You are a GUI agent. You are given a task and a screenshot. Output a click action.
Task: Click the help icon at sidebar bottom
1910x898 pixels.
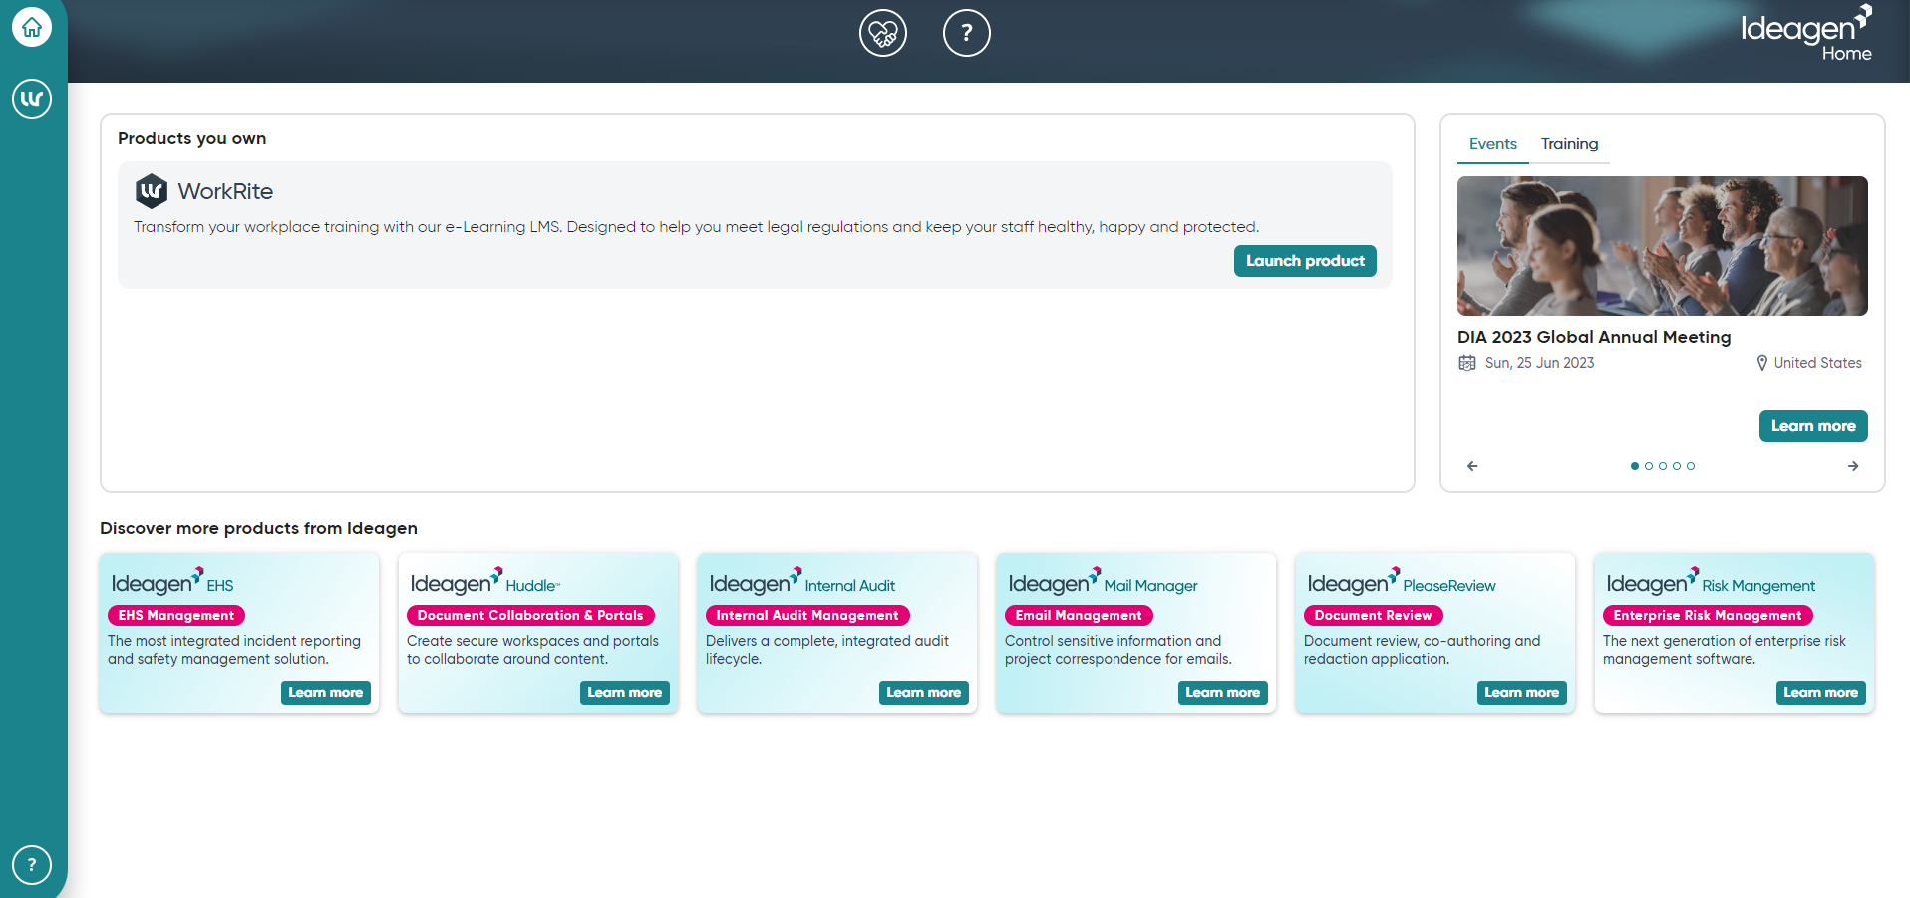click(x=32, y=865)
